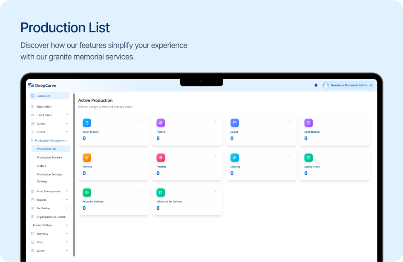Image resolution: width=403 pixels, height=262 pixels.
Task: Click the notification bell icon
Action: click(x=316, y=85)
